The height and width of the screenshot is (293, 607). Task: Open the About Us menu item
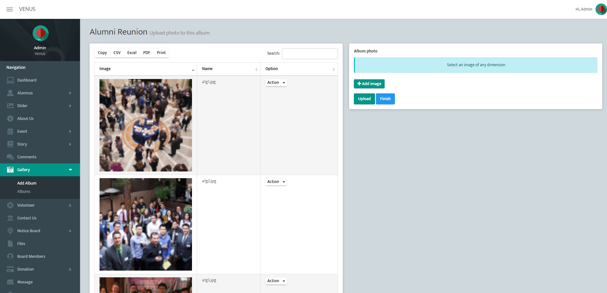pyautogui.click(x=25, y=118)
